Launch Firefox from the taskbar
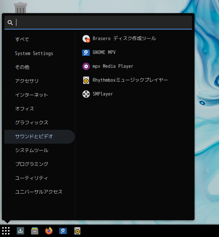Screen dimensions: 219x237 [x=49, y=231]
